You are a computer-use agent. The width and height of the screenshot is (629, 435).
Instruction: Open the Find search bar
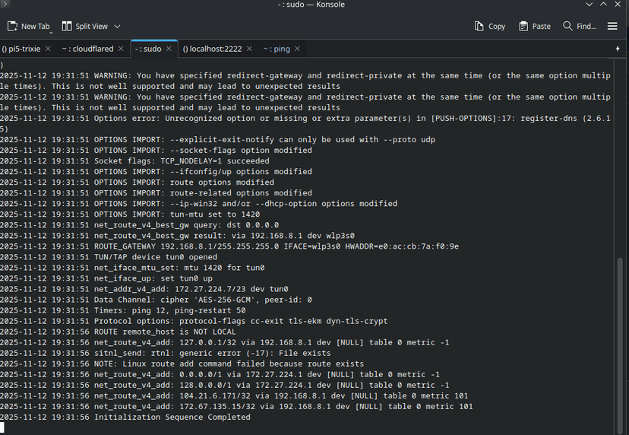tap(579, 26)
